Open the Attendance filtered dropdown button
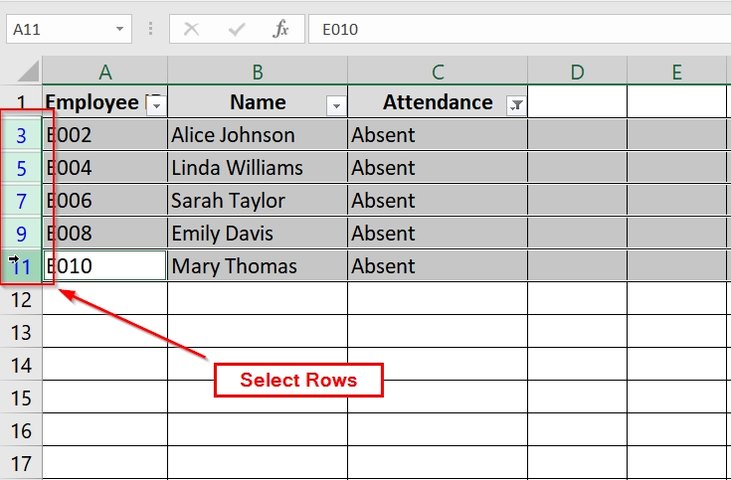Image resolution: width=731 pixels, height=480 pixels. 516,105
